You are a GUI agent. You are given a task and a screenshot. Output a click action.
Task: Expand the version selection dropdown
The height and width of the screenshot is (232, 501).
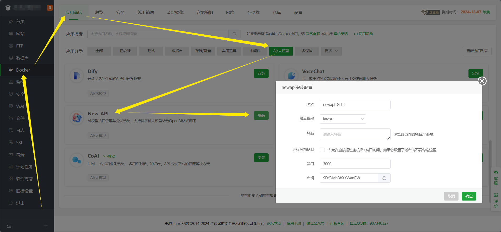click(x=343, y=119)
